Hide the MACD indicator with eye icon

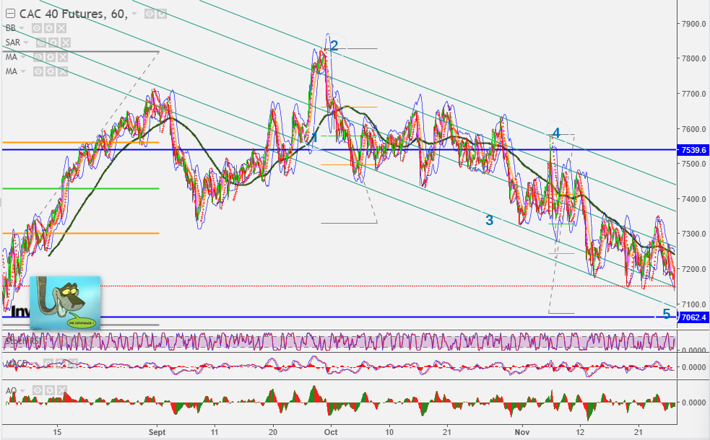48,364
